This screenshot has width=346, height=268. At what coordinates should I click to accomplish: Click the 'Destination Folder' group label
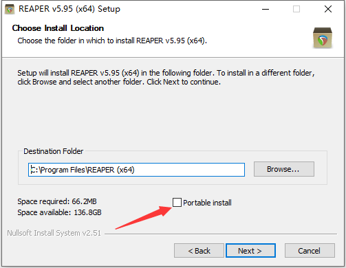(x=54, y=151)
